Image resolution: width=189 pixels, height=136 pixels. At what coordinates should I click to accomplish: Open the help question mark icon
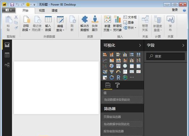tap(184, 10)
